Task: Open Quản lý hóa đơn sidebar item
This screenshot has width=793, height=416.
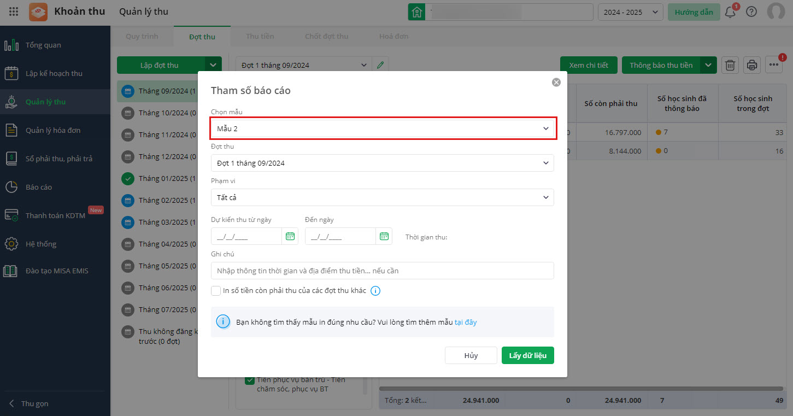Action: click(x=52, y=130)
